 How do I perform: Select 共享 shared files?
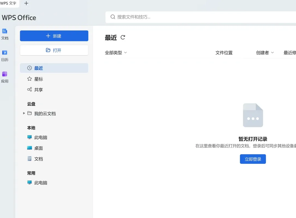[x=54, y=90]
